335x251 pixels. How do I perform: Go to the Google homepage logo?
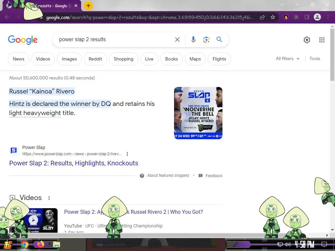23,40
